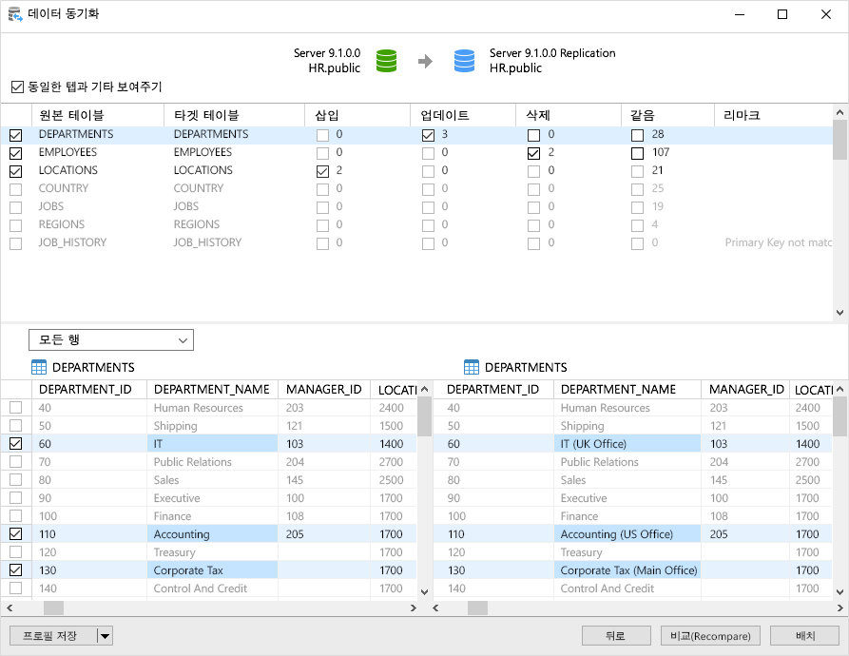Screen dimensions: 849x656
Task: Uncheck the 업데이트 checkbox on the DEPARTMENTS row
Action: click(427, 134)
